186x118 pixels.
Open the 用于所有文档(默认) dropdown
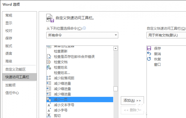coord(166,35)
